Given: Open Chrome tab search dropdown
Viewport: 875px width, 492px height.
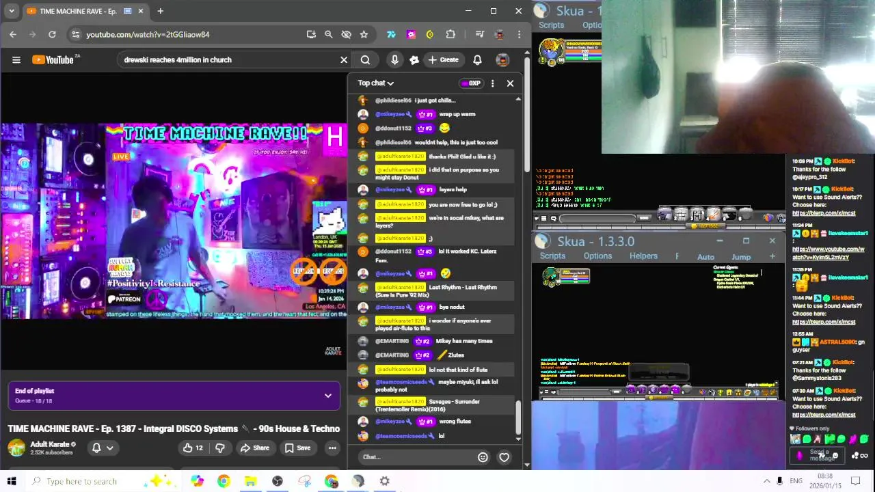Looking at the screenshot, I should [x=11, y=11].
